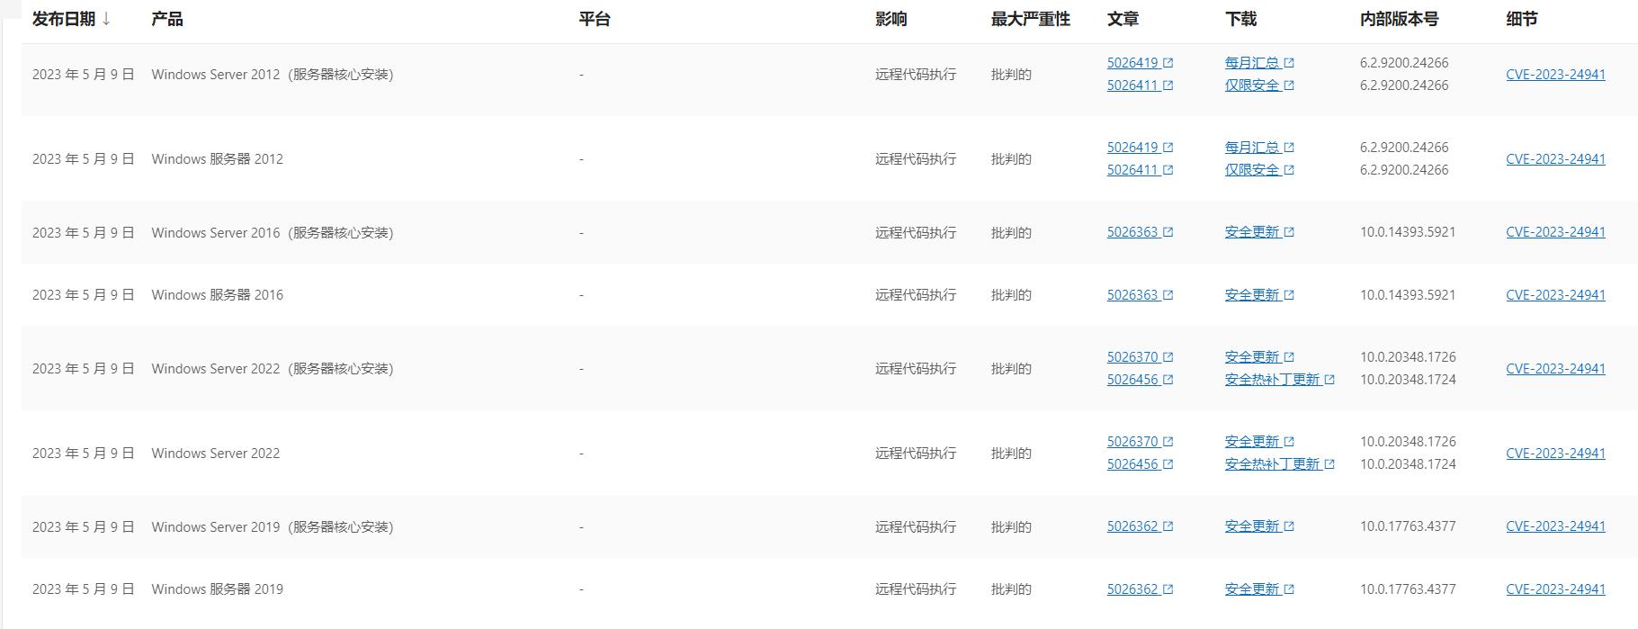Open article 5026370 in non-core Windows Server 2022 row
This screenshot has height=629, width=1638.
(x=1132, y=442)
